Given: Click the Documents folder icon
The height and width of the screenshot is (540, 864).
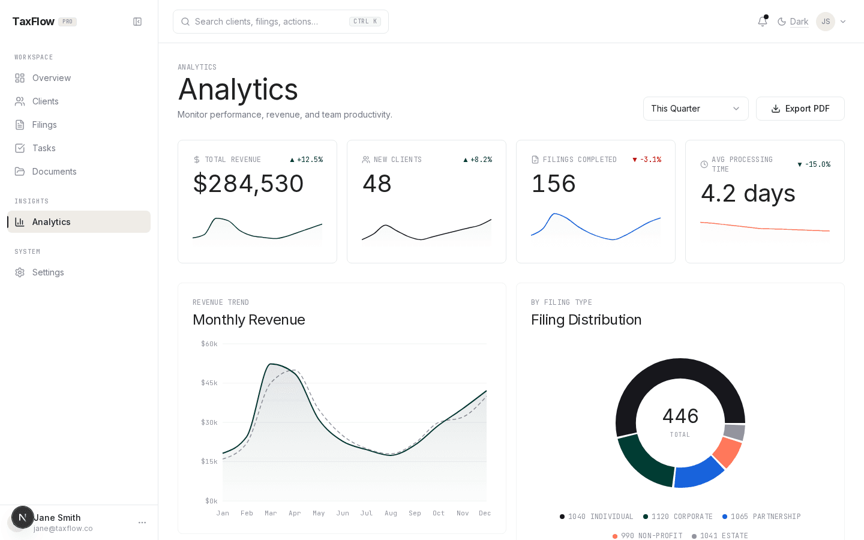Looking at the screenshot, I should (x=20, y=172).
